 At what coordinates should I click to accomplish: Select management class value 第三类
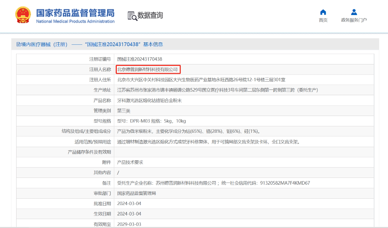[124, 111]
